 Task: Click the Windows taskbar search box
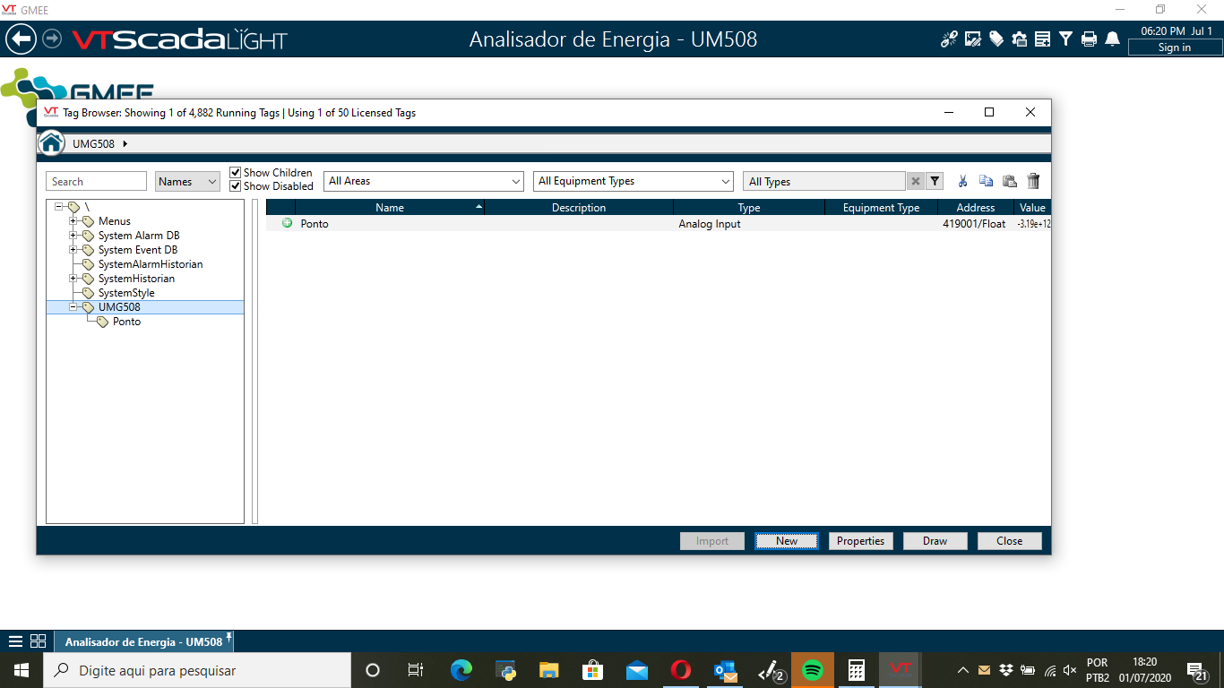(196, 670)
